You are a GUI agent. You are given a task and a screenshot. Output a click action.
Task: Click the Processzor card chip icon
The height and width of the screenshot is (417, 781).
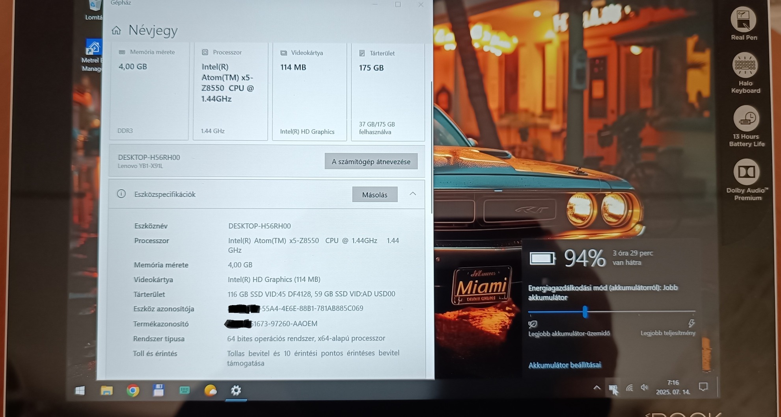205,52
